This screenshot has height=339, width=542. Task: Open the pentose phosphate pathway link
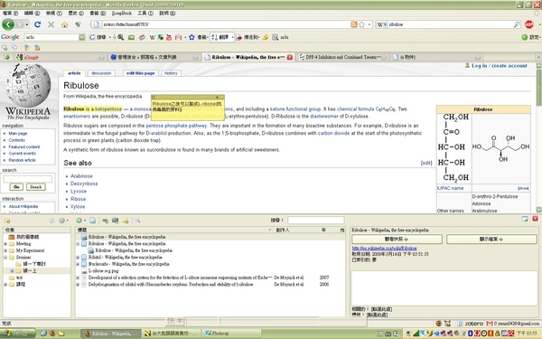coord(176,126)
